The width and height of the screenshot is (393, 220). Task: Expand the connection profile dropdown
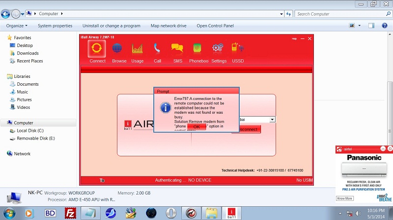(272, 119)
